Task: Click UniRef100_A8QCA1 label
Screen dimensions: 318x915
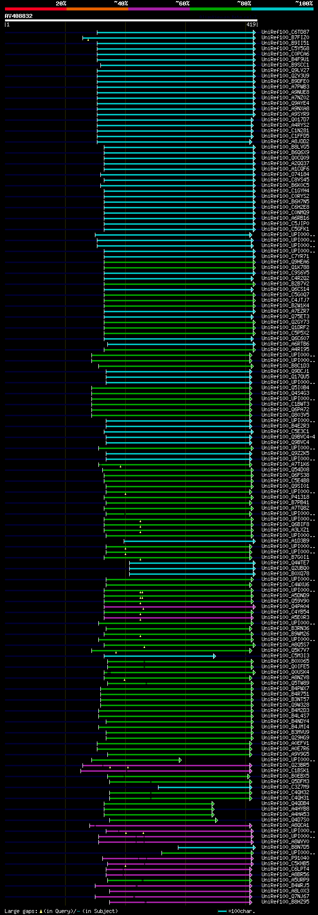Action: coord(285,825)
